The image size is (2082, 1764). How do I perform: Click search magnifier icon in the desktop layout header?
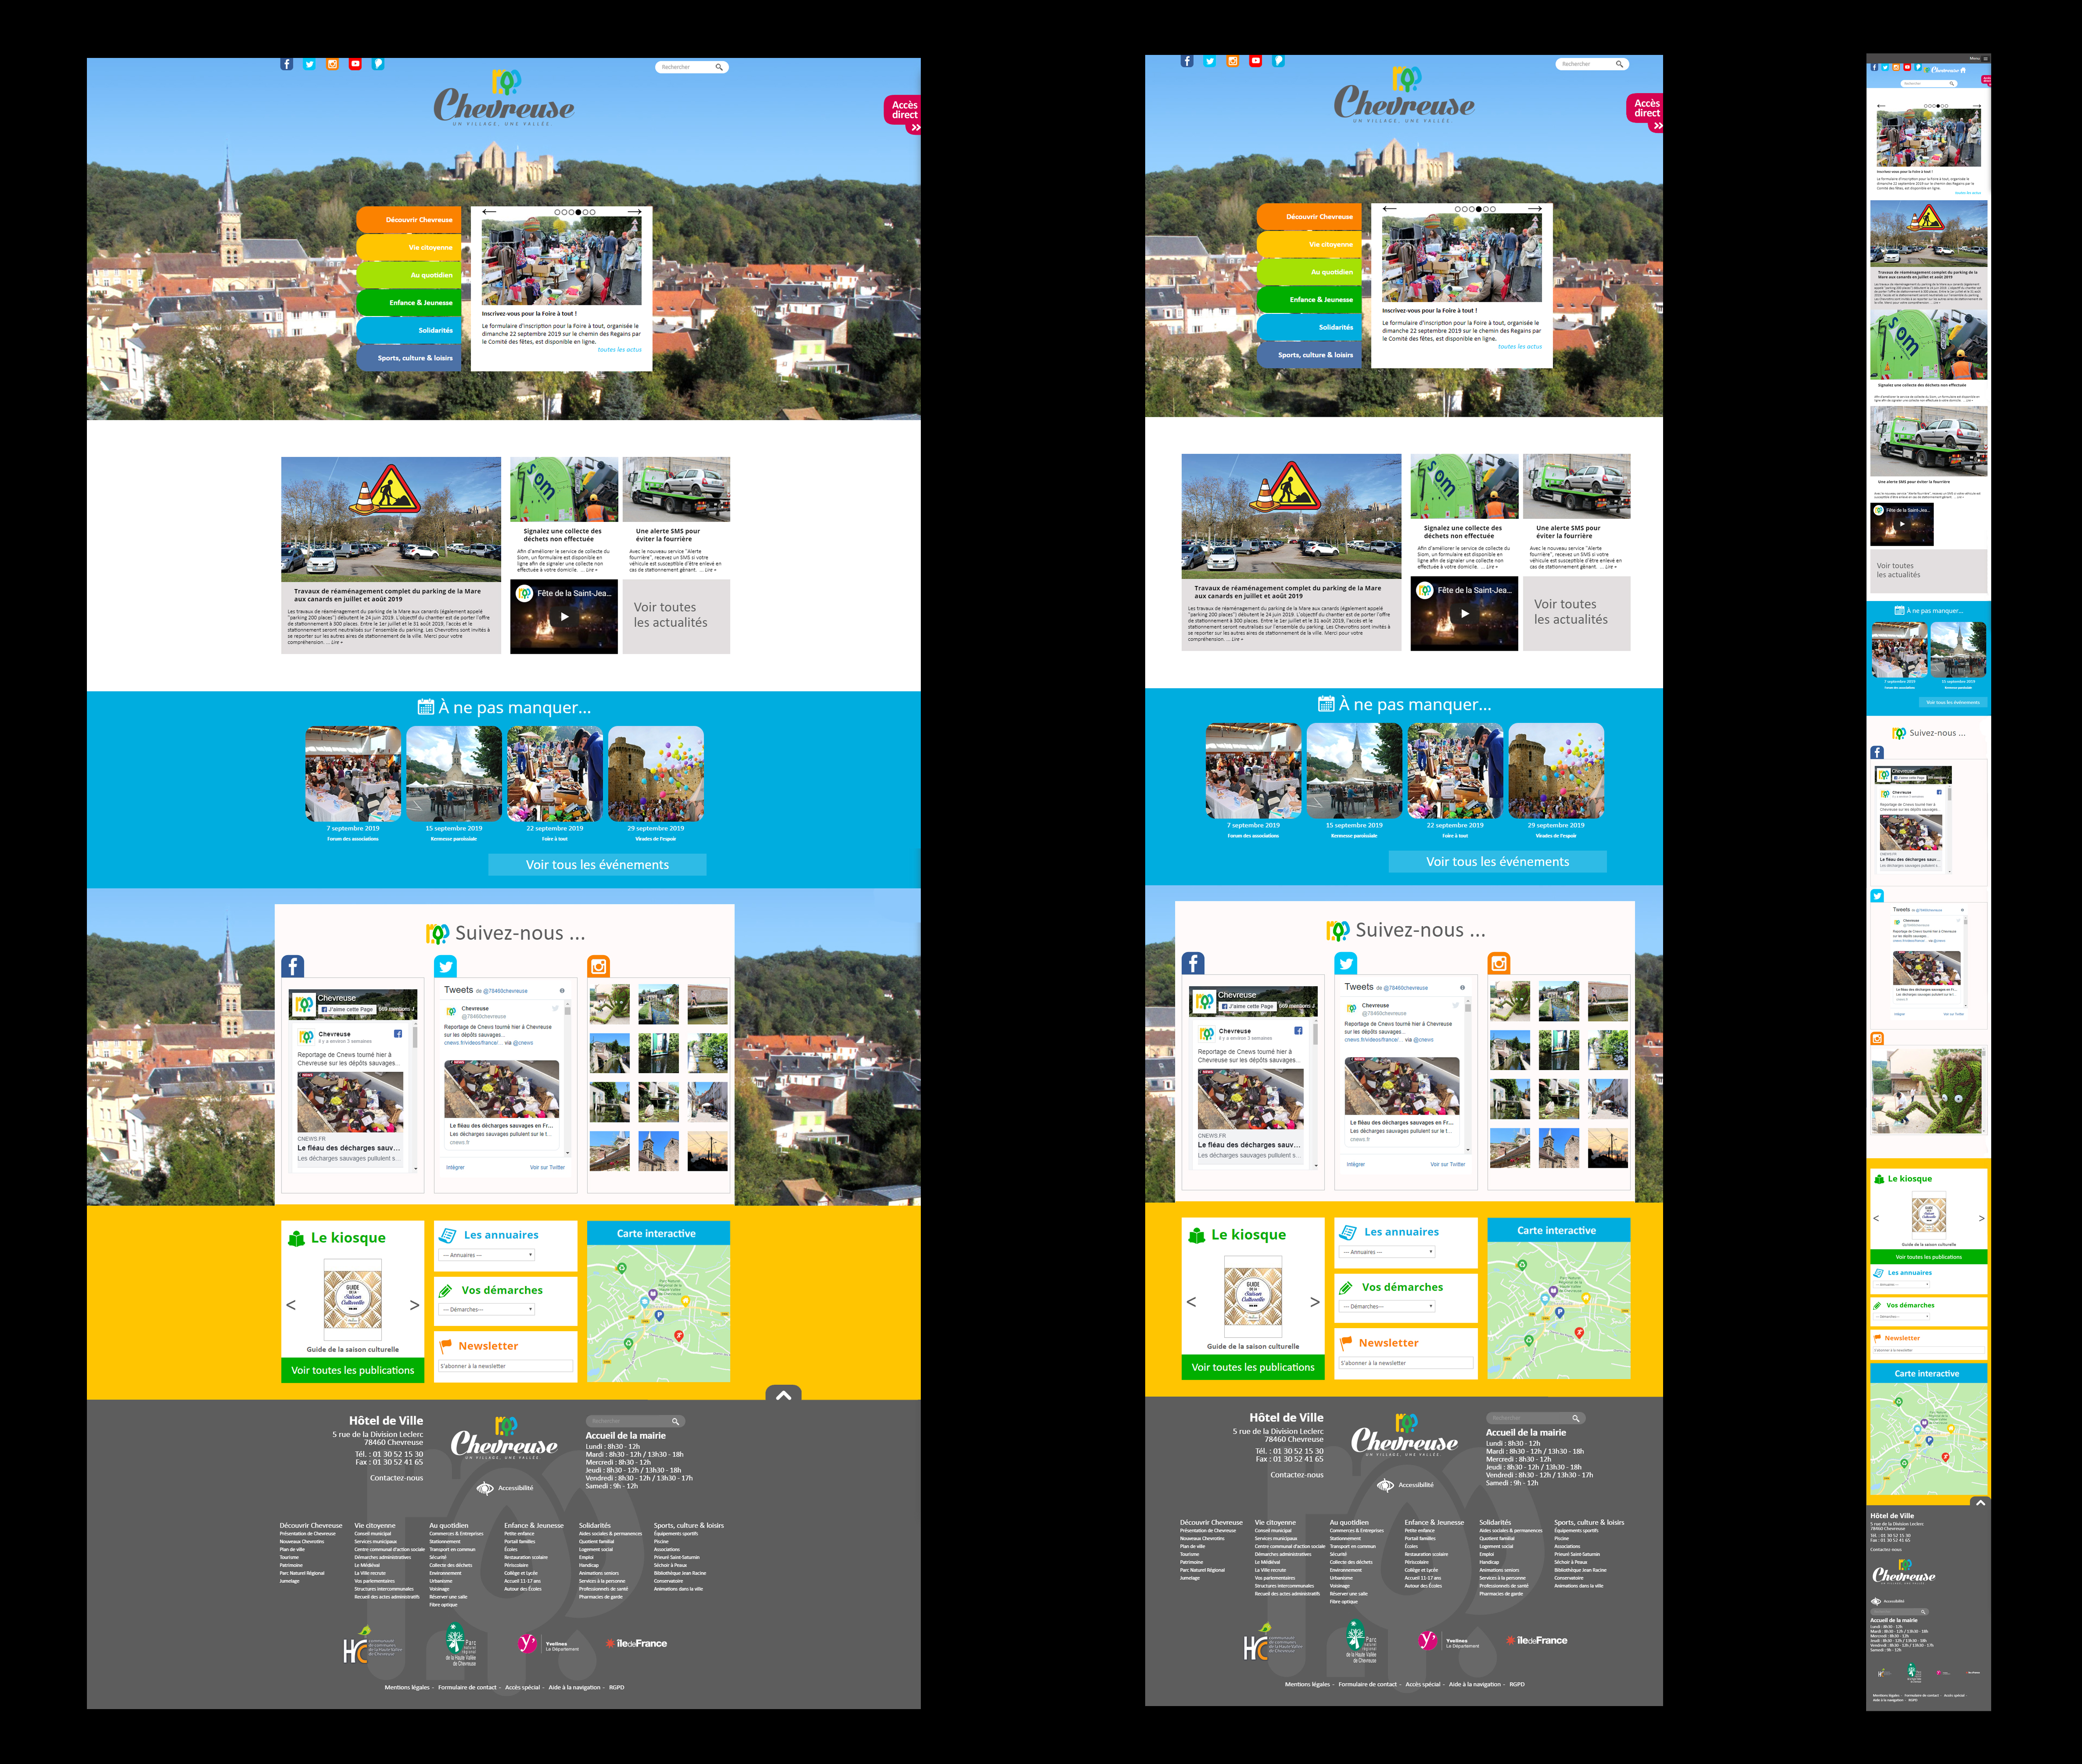718,67
